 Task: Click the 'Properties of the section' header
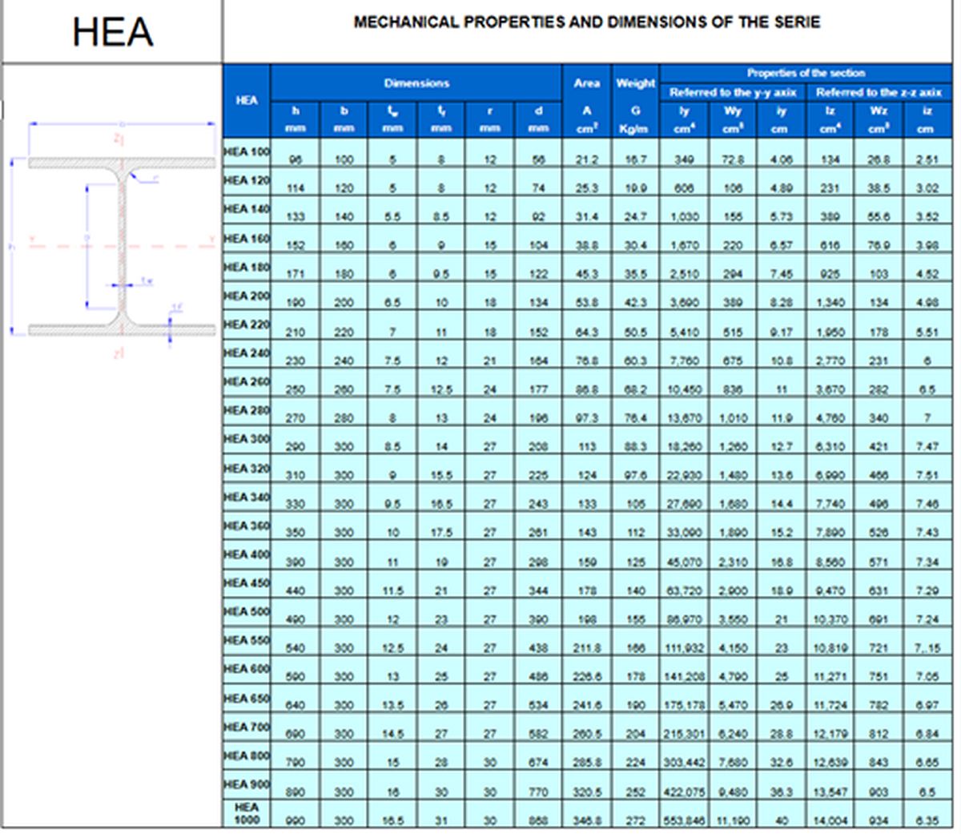click(x=806, y=73)
